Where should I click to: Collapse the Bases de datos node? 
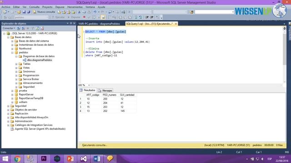(8, 37)
